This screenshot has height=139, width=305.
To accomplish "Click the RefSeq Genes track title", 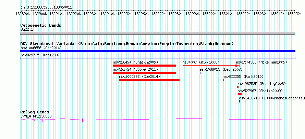I will click(x=35, y=112).
